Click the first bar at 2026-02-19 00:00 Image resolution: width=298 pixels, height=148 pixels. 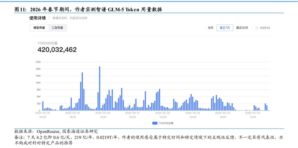43,106
